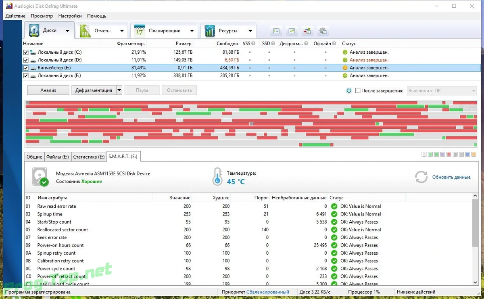Click the Пауза button
Viewport: 484px width, 299px height.
point(142,90)
